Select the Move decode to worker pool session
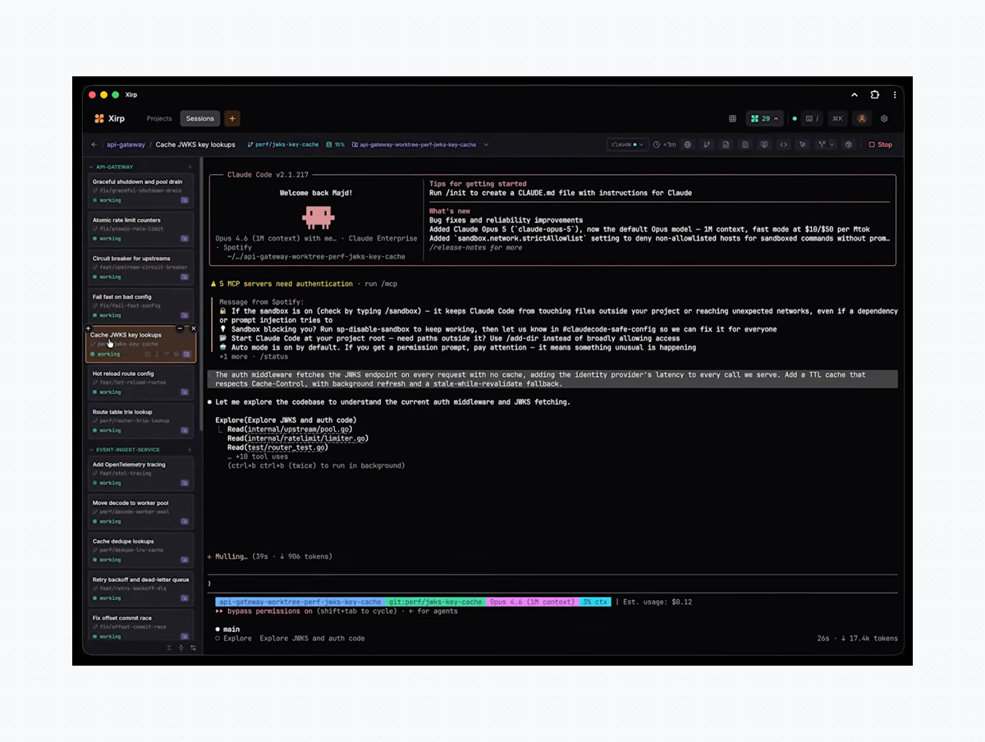Screen dimensions: 985x742 point(141,511)
